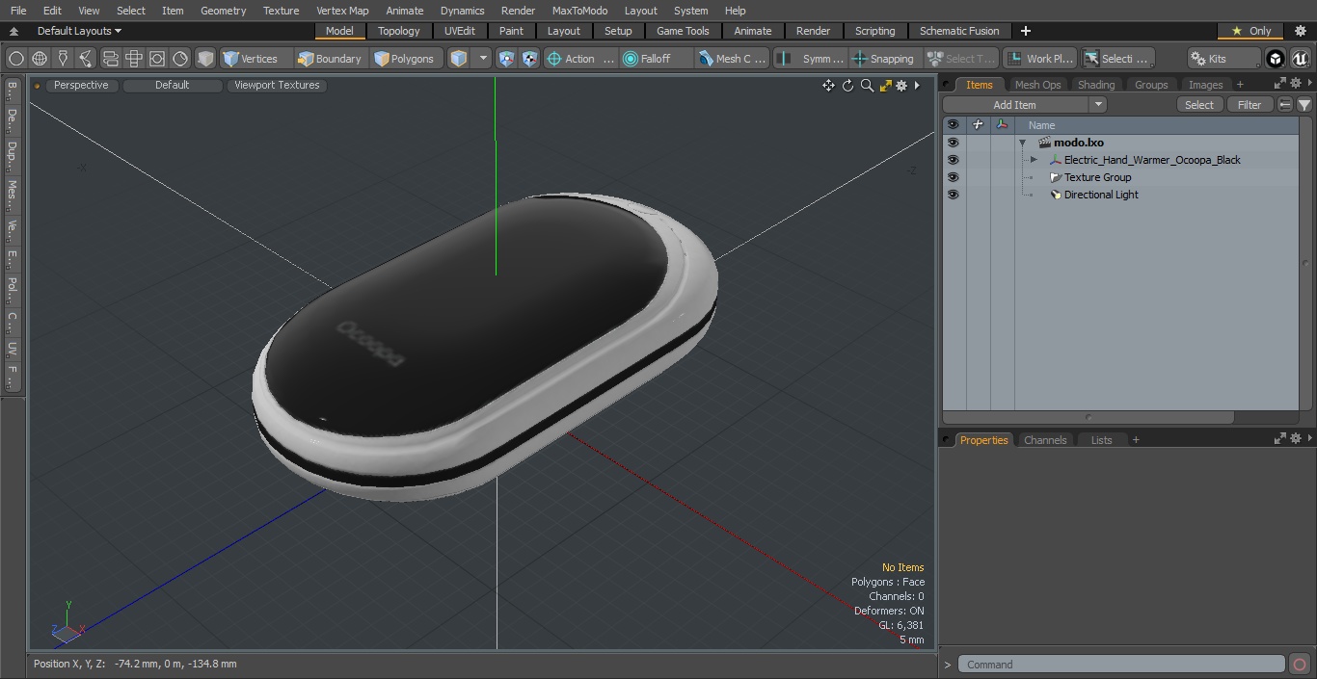Screen dimensions: 1317x679
Task: Select the circle selection mode icon
Action: click(16, 59)
